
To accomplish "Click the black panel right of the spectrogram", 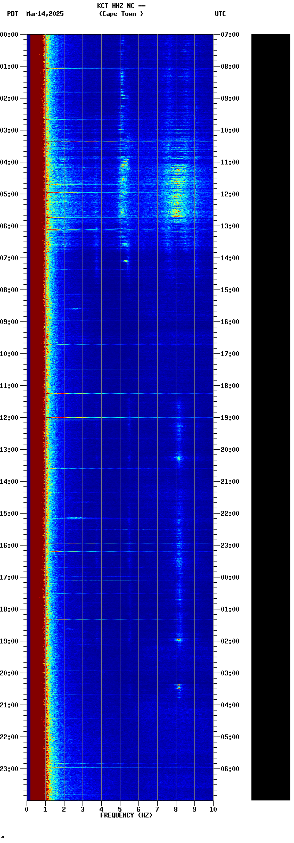I will [271, 417].
